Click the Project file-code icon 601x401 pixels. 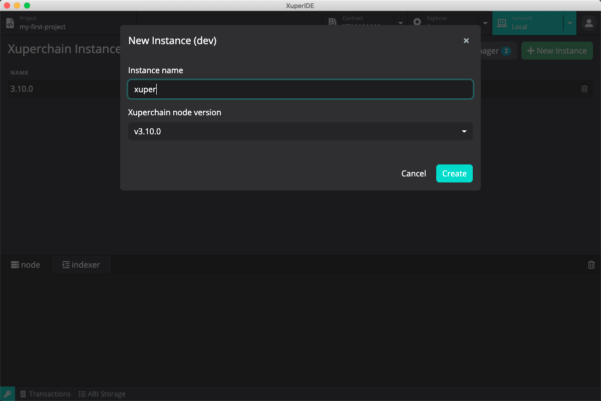(10, 23)
